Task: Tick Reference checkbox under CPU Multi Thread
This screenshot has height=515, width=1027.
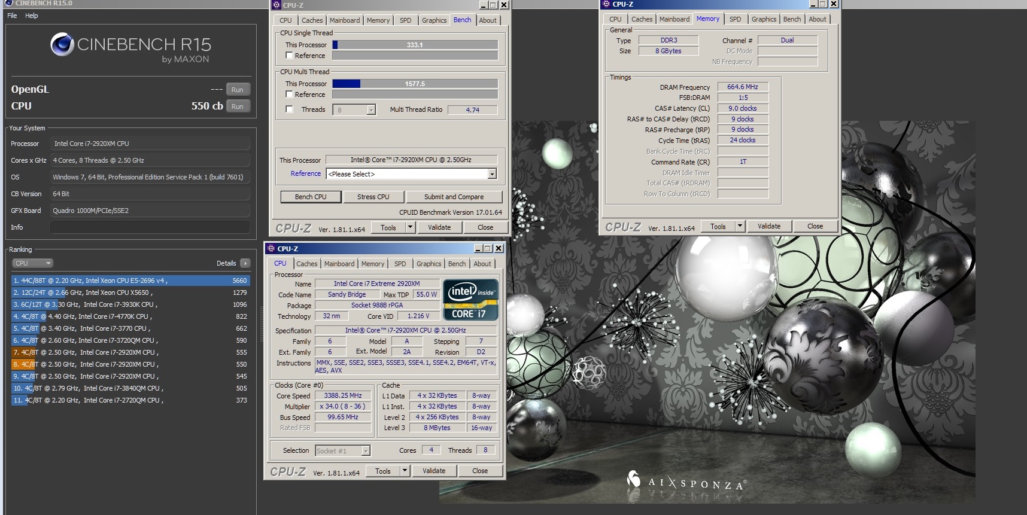Action: click(290, 95)
